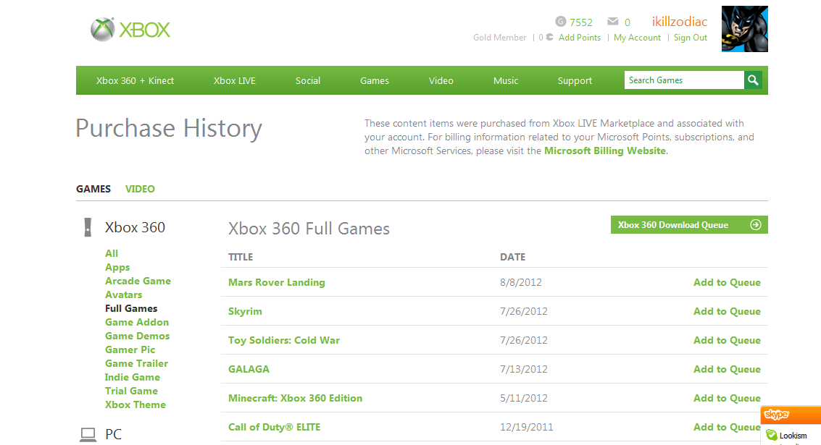Click the PC laptop icon
Screen dimensions: 821x445
click(88, 434)
